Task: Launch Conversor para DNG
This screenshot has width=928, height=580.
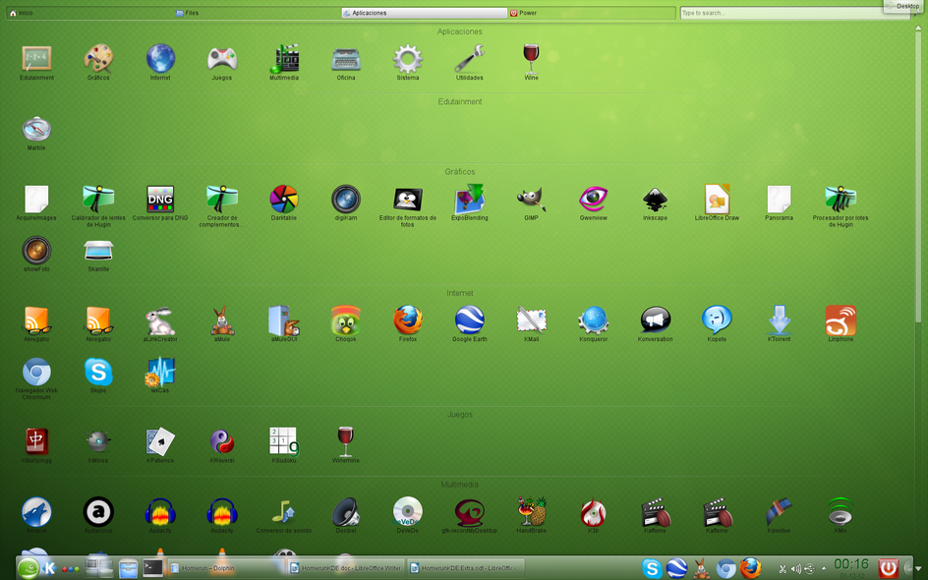Action: [160, 203]
